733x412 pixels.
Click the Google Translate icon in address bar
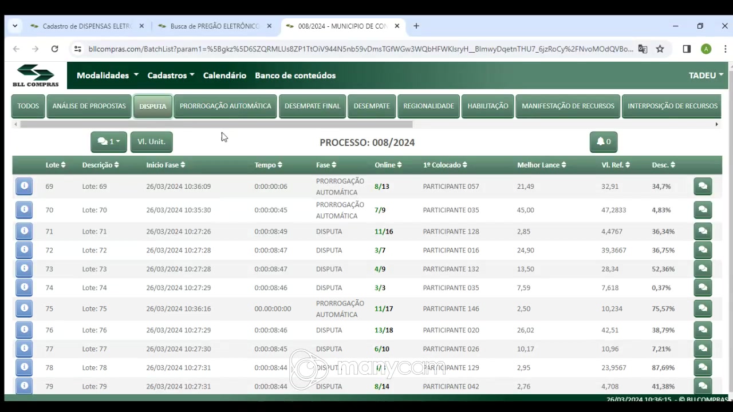tap(643, 49)
